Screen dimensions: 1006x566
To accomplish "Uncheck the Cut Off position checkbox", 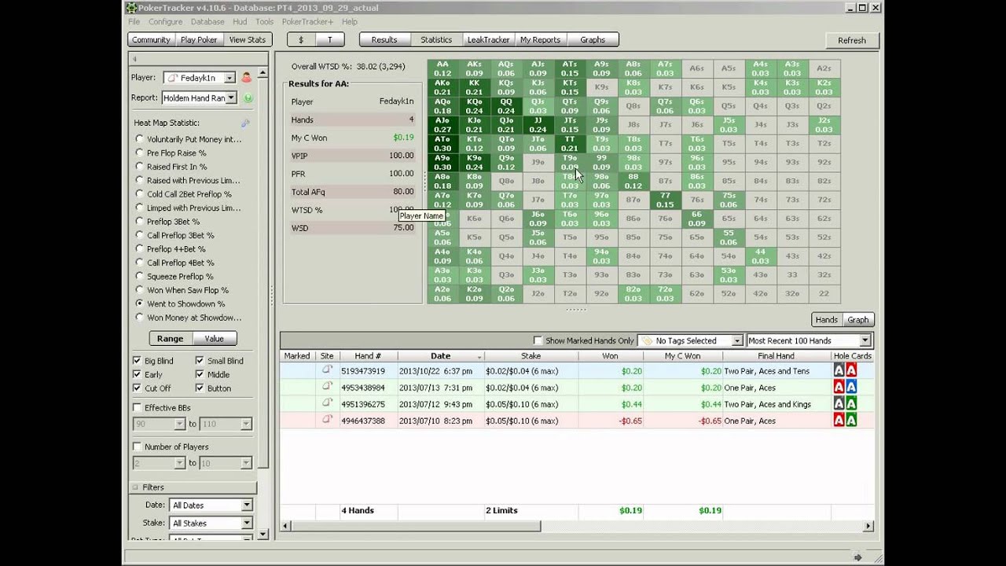I will 137,388.
